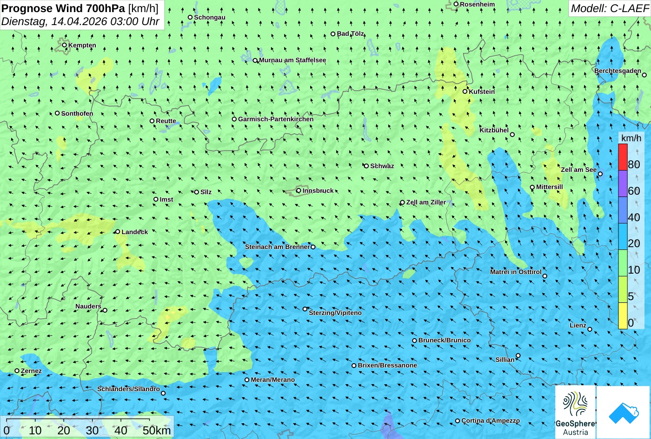
Task: Click the blue cloud arrow logo
Action: click(623, 412)
